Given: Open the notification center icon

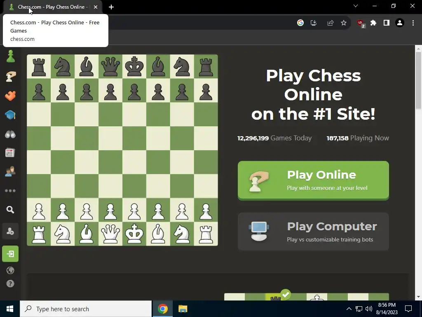Looking at the screenshot, I should [x=408, y=309].
